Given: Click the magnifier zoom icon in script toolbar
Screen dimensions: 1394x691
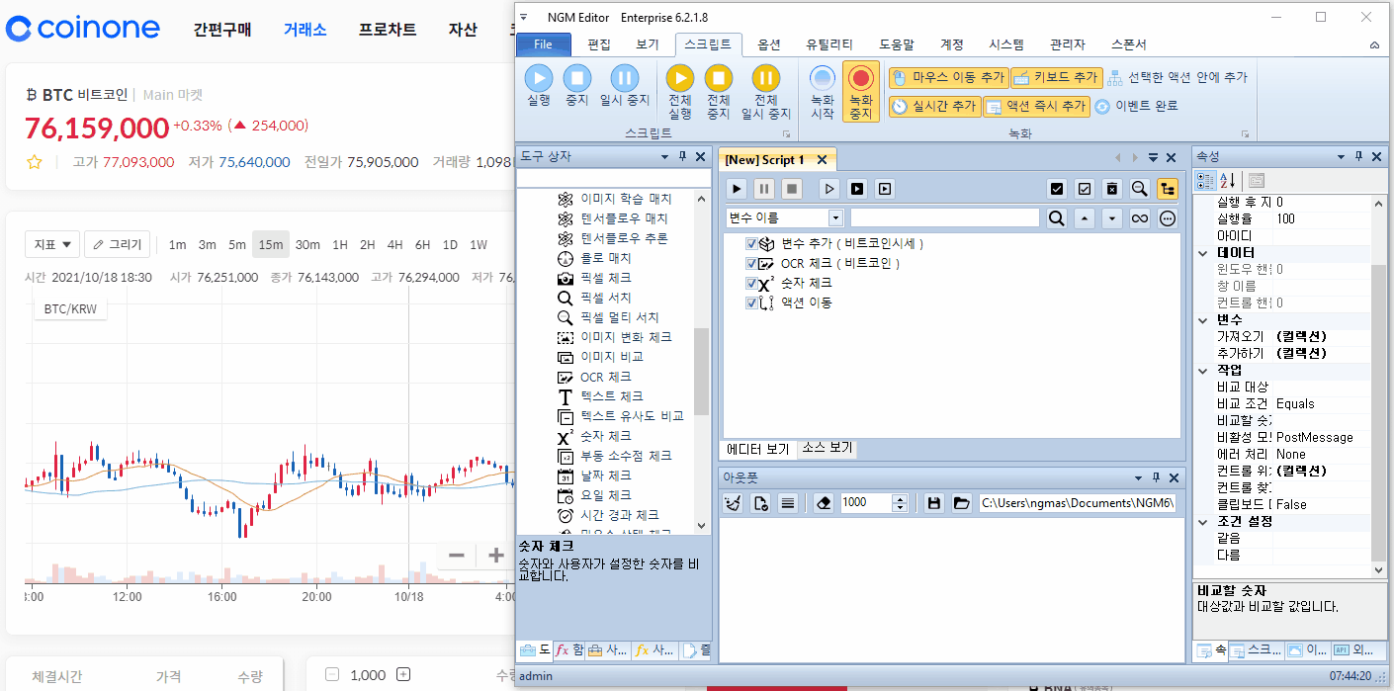Looking at the screenshot, I should 1140,188.
